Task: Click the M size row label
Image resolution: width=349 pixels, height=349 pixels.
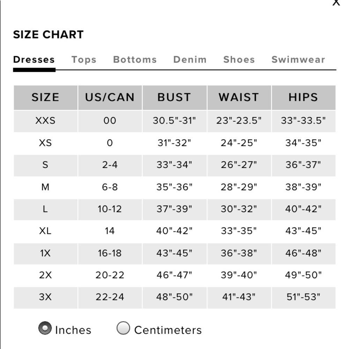Action: [45, 187]
